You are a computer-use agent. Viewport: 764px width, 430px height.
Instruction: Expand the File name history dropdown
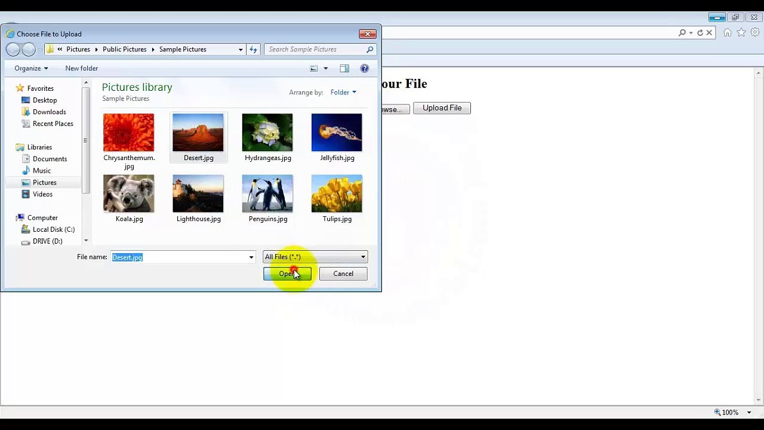coord(251,257)
